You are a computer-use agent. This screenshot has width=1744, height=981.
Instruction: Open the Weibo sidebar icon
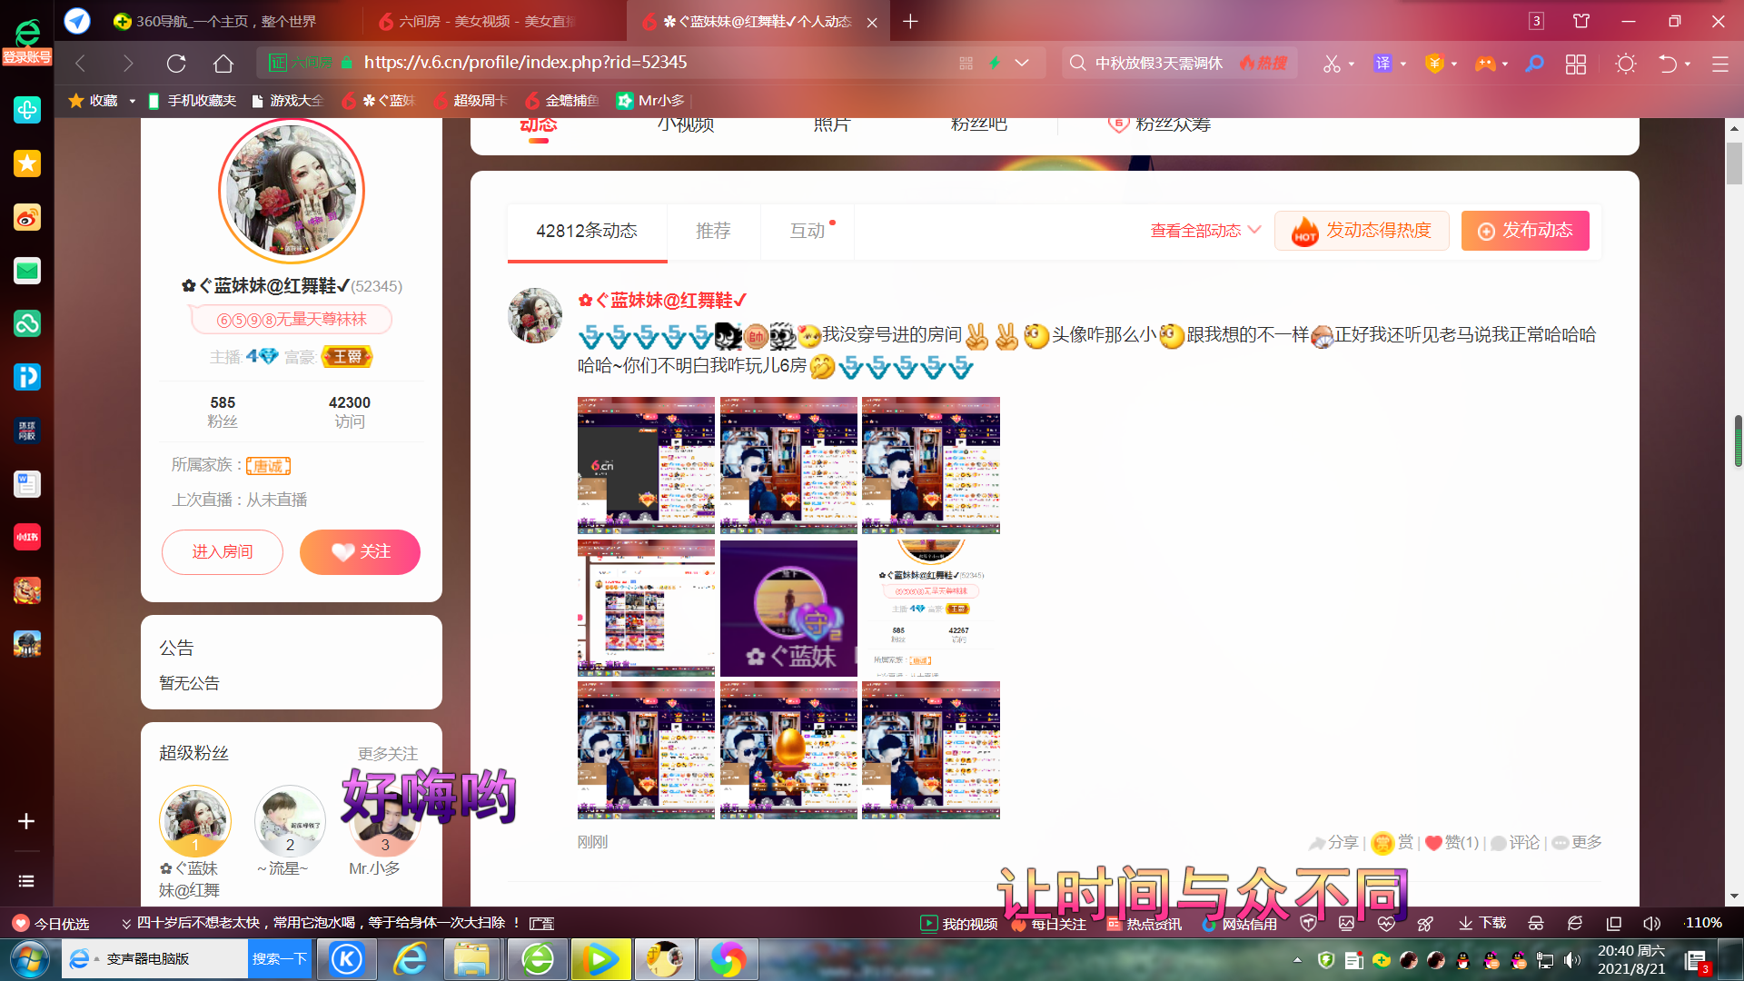[27, 217]
